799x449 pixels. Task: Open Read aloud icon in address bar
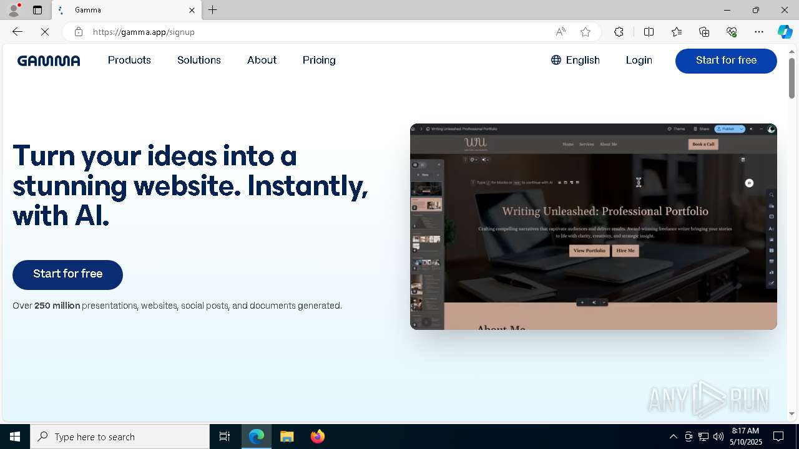(561, 32)
